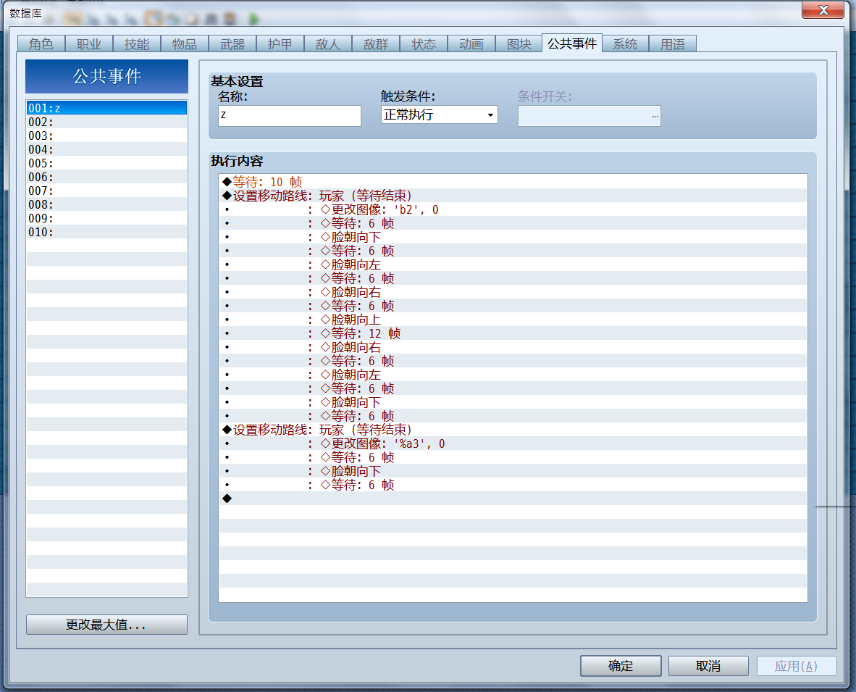The height and width of the screenshot is (692, 856).
Task: Expand the 触发条件 dropdown
Action: [x=439, y=114]
